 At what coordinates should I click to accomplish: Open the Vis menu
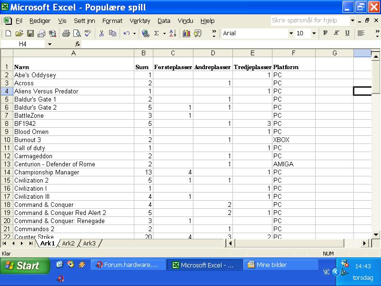coord(62,21)
